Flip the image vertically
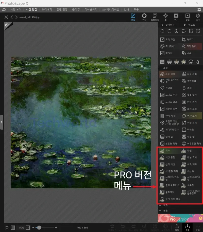This screenshot has height=232, width=203. pyautogui.click(x=198, y=31)
